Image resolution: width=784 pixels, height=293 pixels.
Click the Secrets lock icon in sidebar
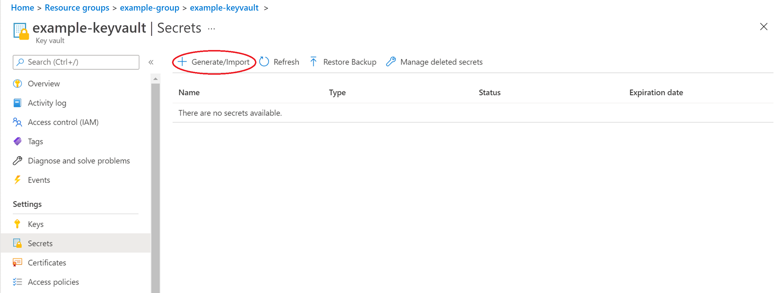17,243
